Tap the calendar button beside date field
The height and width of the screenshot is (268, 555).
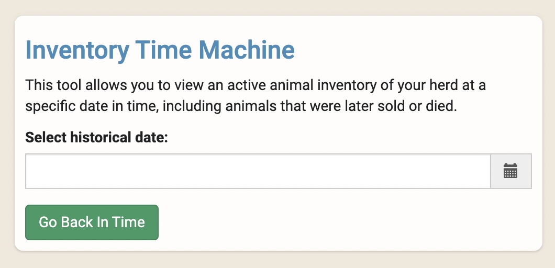point(510,171)
